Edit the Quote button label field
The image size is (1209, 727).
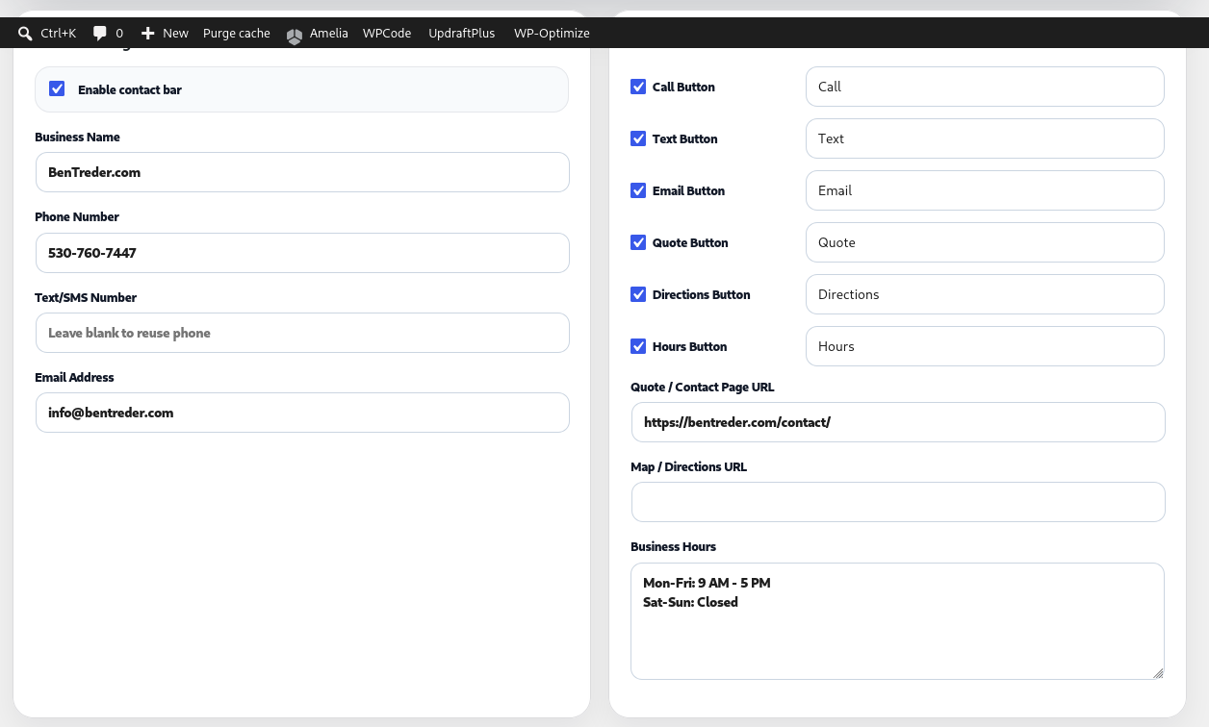985,242
